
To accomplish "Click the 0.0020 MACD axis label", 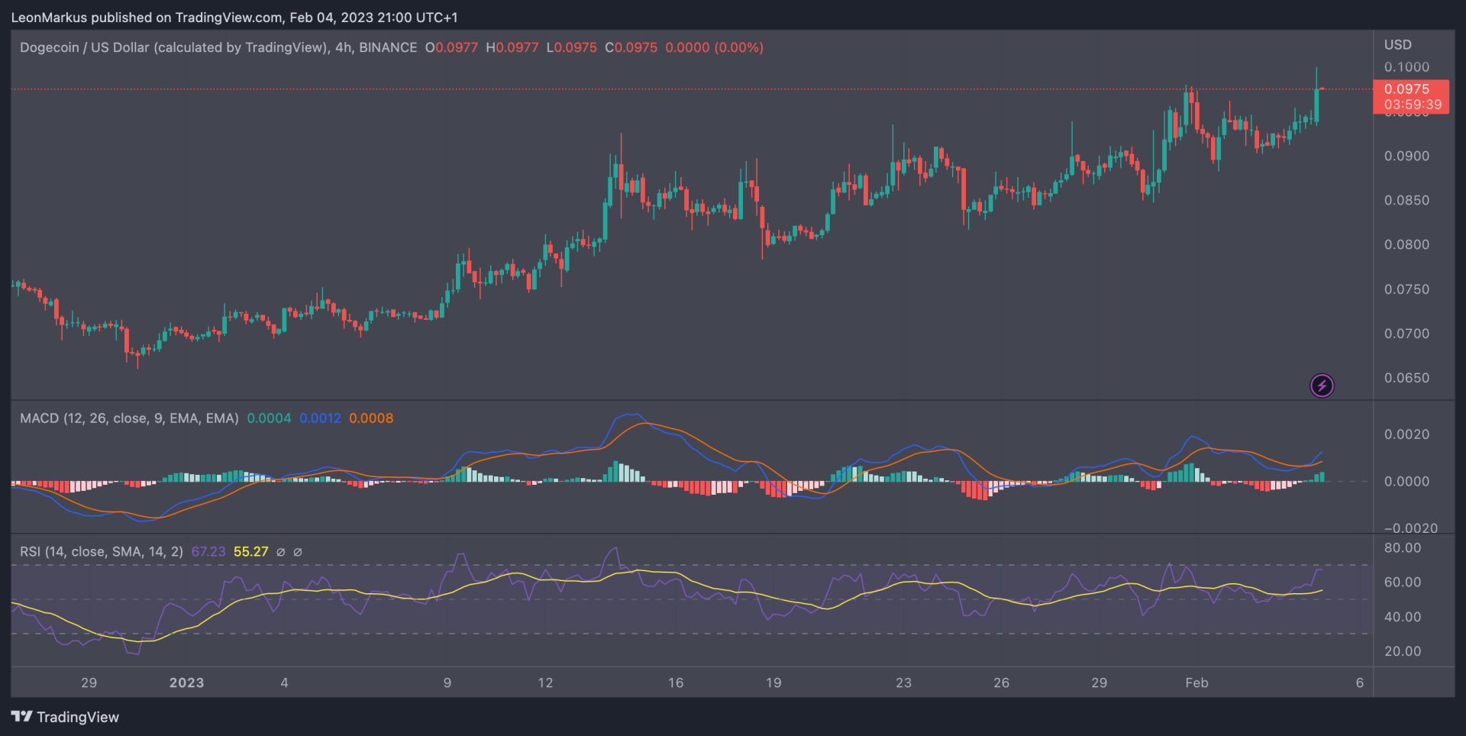I will tap(1406, 434).
